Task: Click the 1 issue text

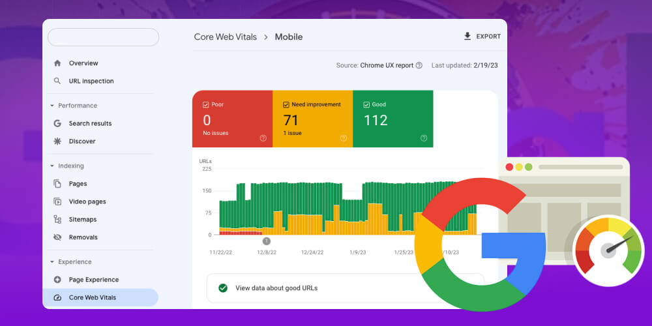Action: click(292, 133)
